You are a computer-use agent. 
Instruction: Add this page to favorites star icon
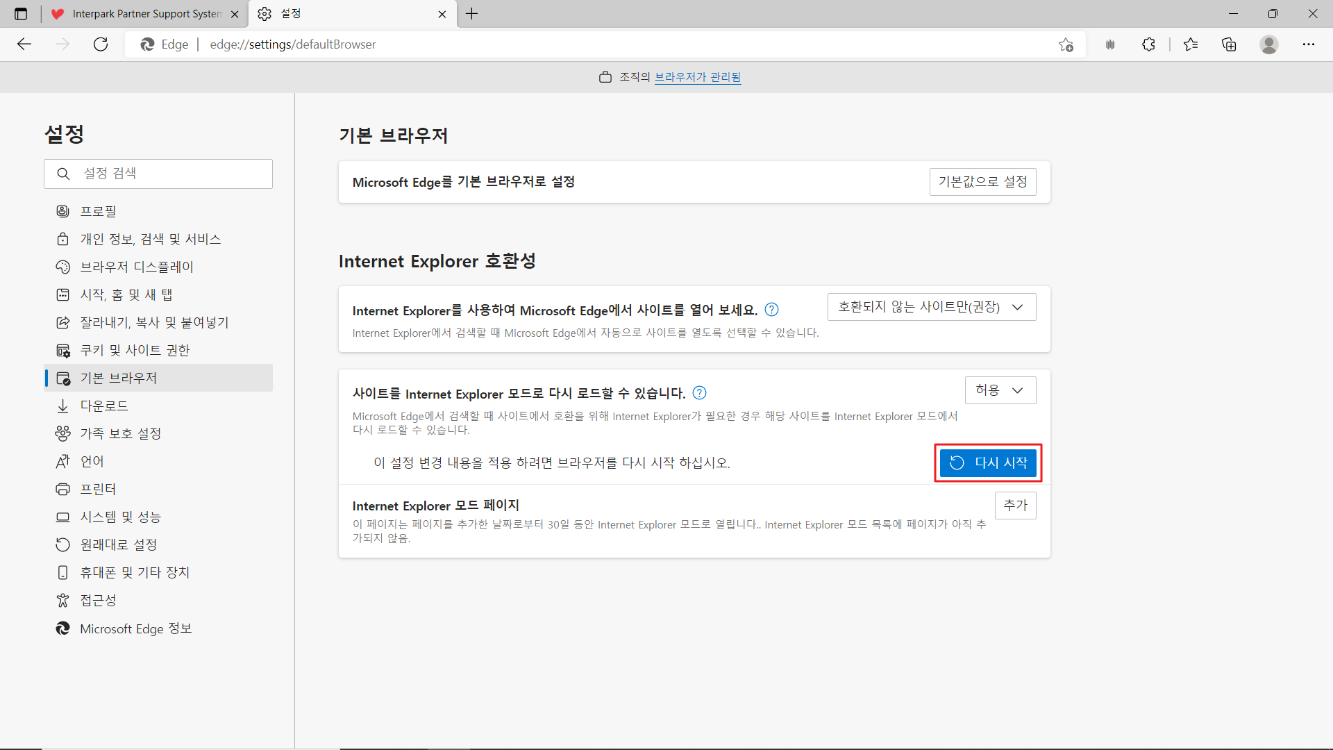(1066, 44)
